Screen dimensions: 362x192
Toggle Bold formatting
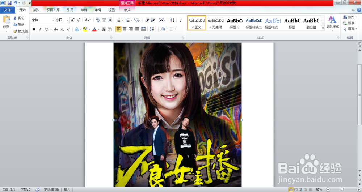pyautogui.click(x=34, y=29)
